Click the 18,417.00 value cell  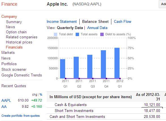[152, 111]
